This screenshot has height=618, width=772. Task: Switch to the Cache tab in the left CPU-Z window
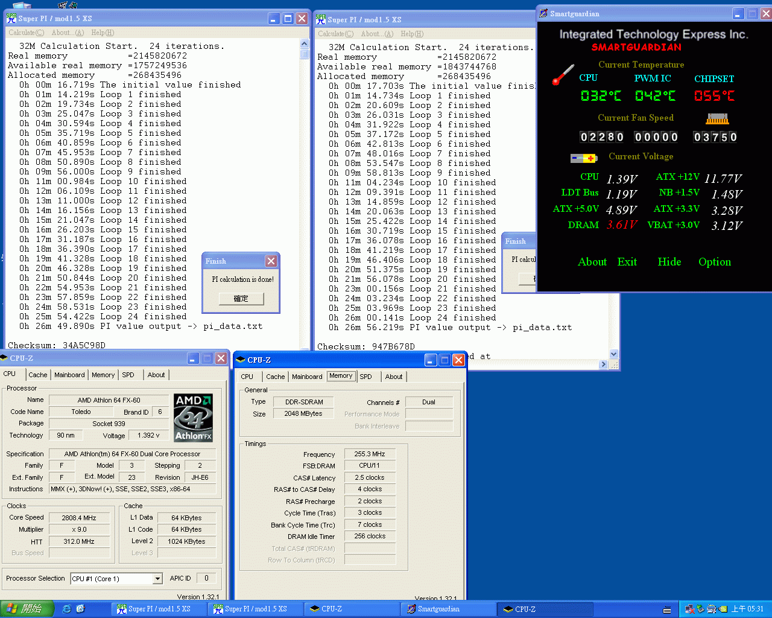tap(37, 375)
